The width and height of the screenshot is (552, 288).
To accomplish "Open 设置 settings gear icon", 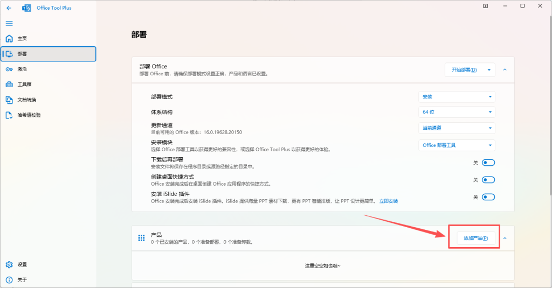I will (x=9, y=264).
